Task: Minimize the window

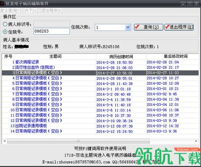Action: point(183,3)
